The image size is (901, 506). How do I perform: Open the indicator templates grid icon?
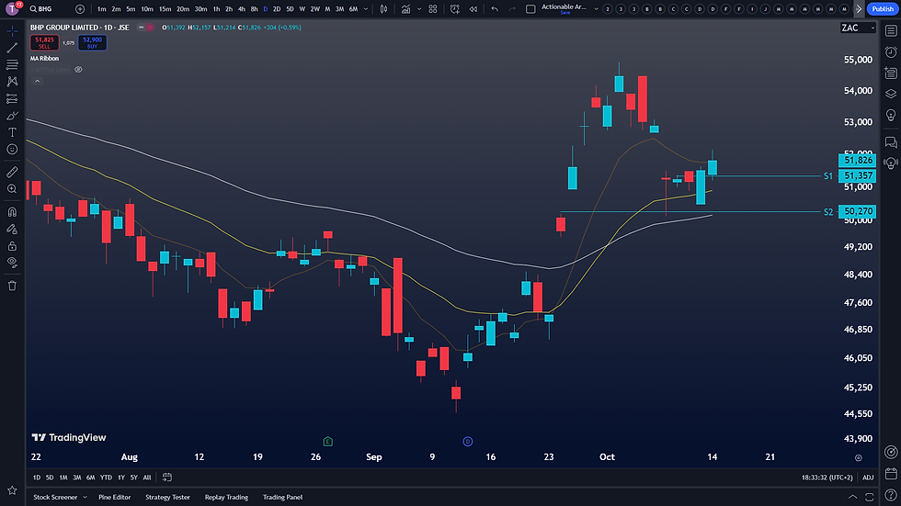[433, 9]
